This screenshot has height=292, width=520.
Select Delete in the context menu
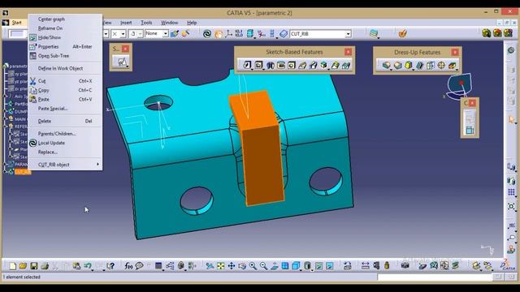(45, 121)
